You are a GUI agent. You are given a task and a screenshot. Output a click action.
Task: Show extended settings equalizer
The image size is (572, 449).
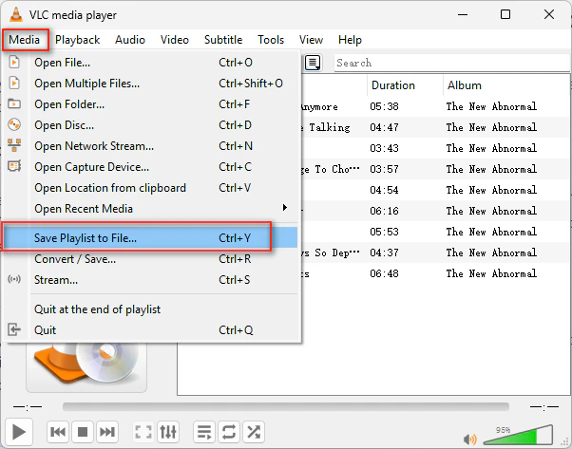168,432
